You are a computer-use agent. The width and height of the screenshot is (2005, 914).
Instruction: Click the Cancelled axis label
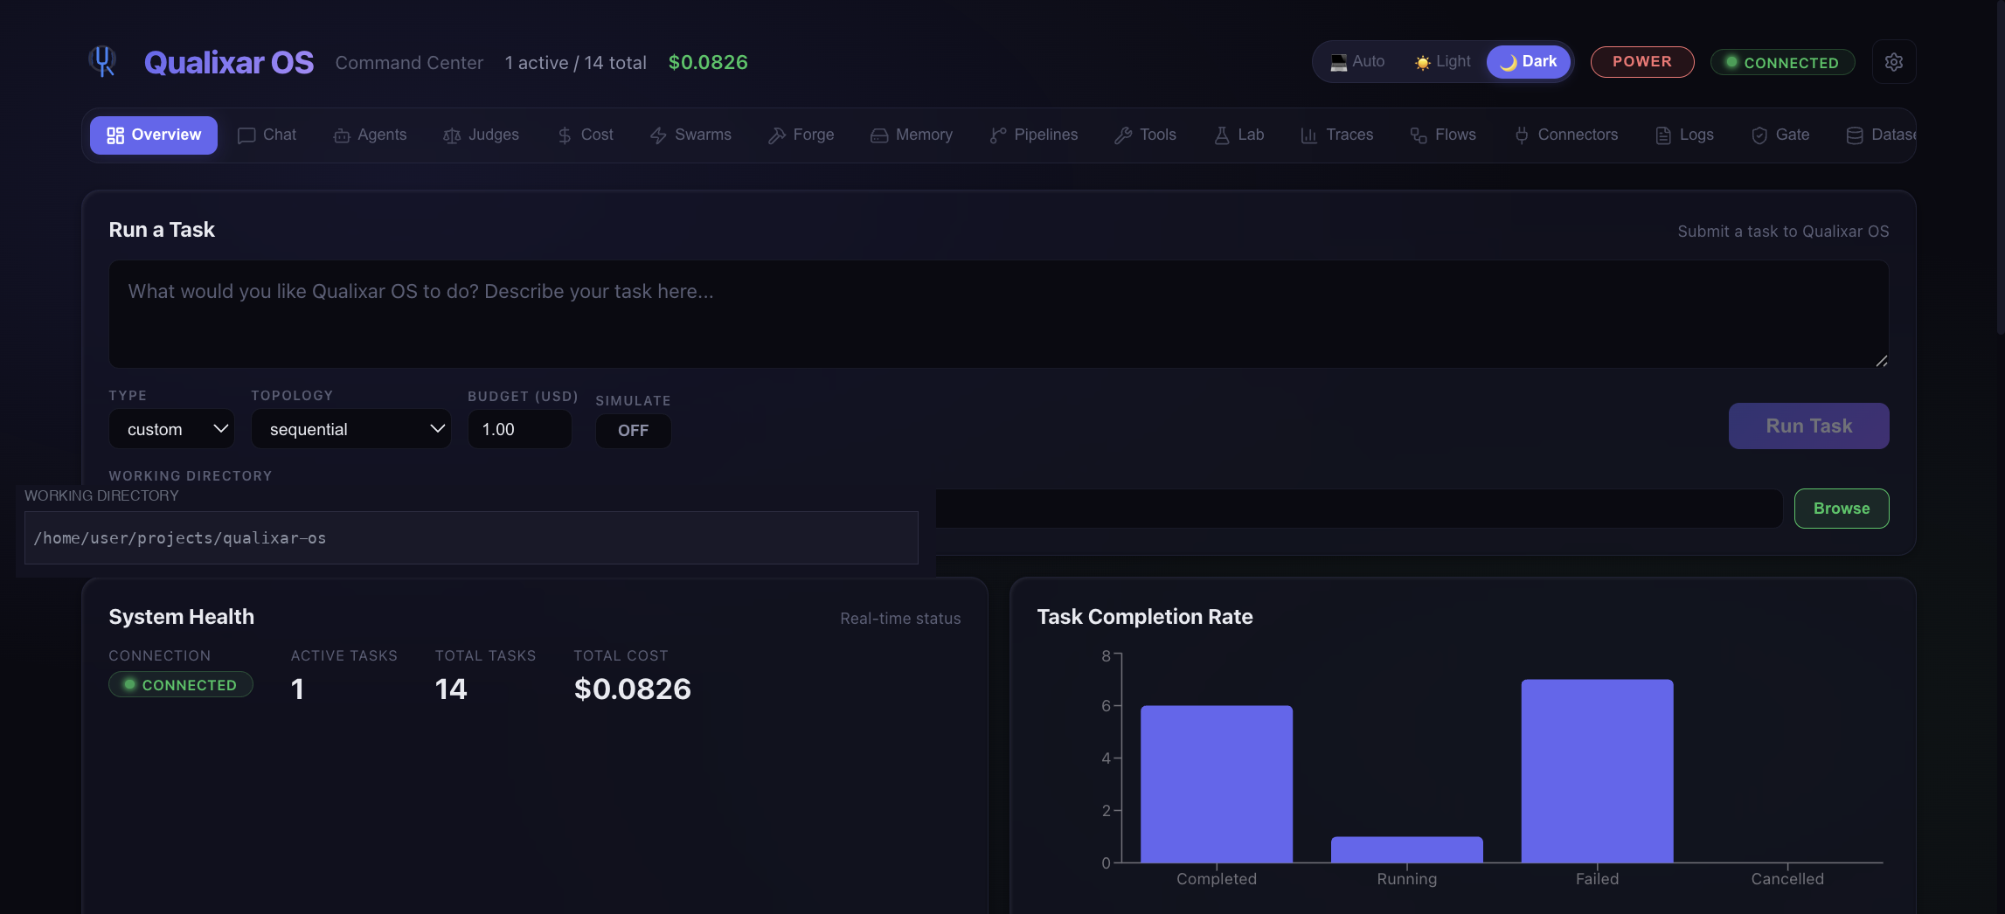tap(1787, 879)
